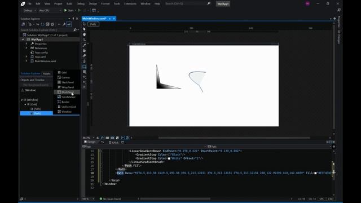Click in Search Solution Explorer input field
361x203 pixels.
click(46, 30)
